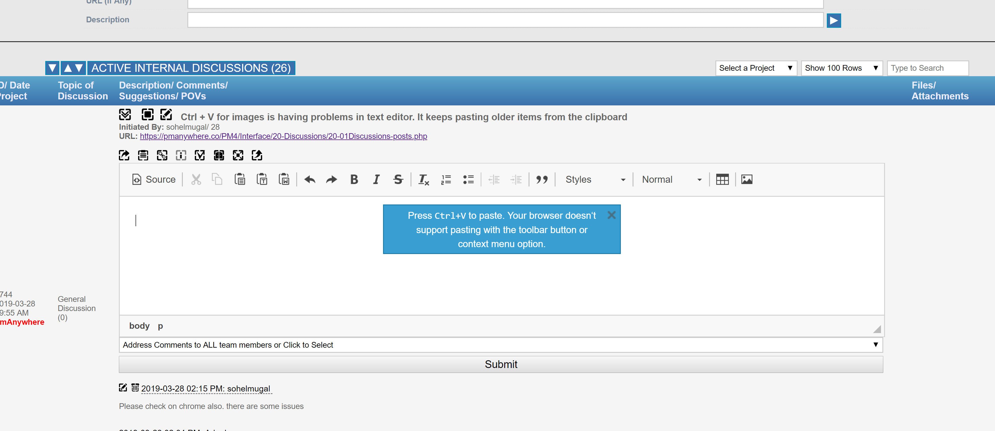
Task: Undo last editor action
Action: [309, 180]
